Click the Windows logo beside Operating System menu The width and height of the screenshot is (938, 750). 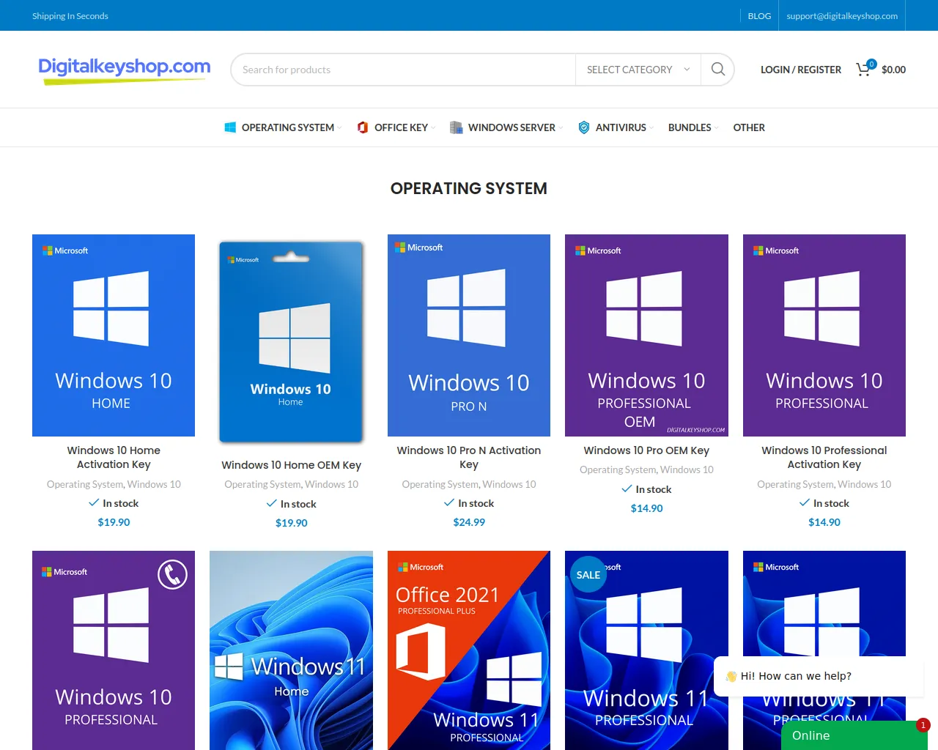coord(230,127)
